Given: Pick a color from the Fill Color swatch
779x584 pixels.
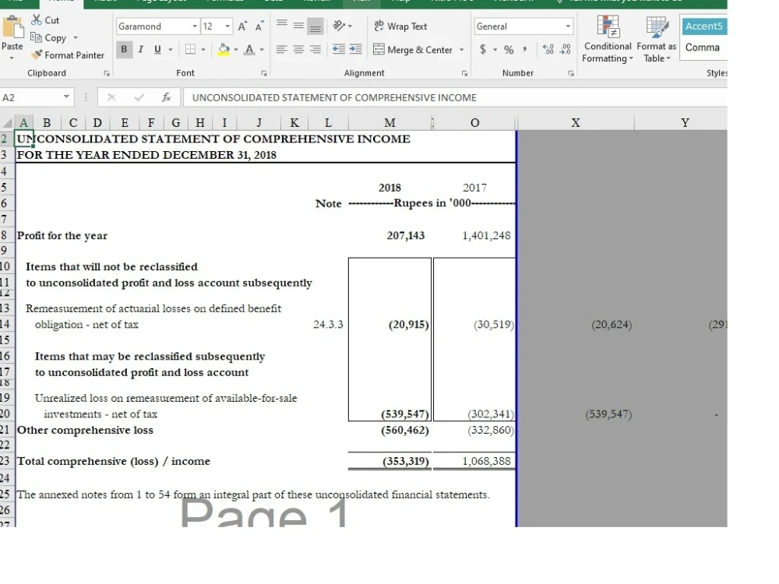Looking at the screenshot, I should coord(224,49).
